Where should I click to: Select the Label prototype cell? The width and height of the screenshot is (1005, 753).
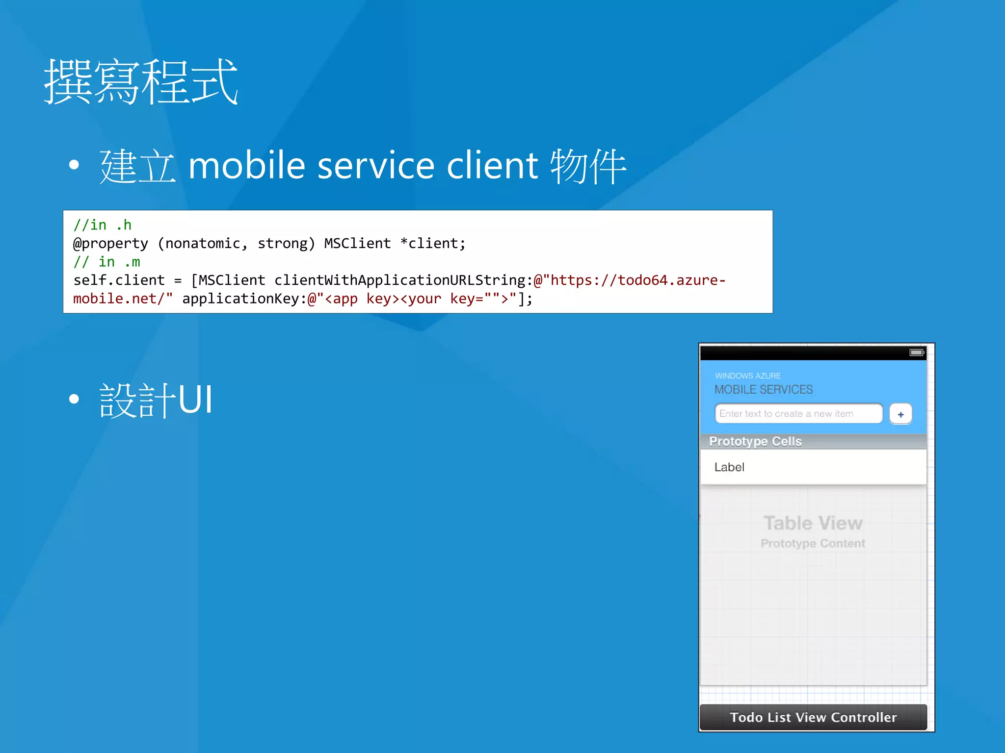tap(813, 467)
